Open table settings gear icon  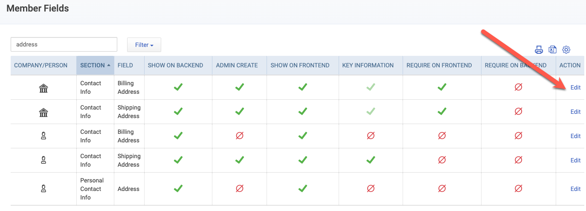tap(566, 50)
